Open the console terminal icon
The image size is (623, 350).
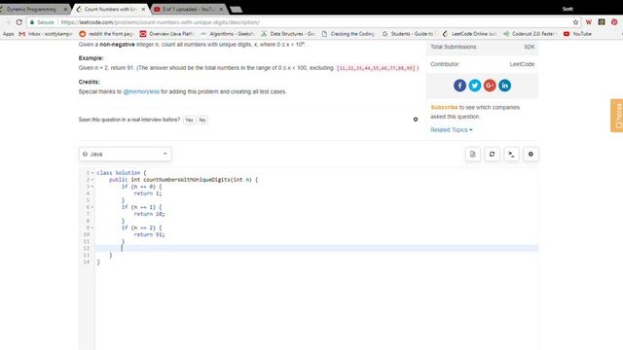point(511,154)
